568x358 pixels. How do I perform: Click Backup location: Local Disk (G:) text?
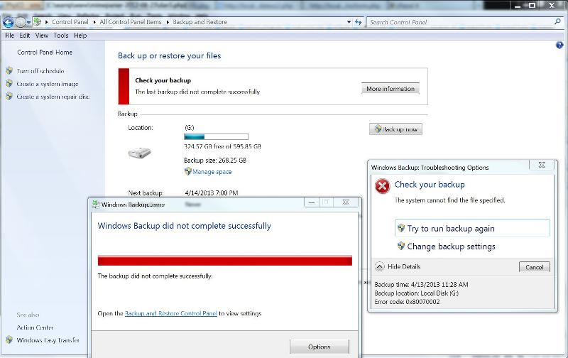pyautogui.click(x=417, y=293)
